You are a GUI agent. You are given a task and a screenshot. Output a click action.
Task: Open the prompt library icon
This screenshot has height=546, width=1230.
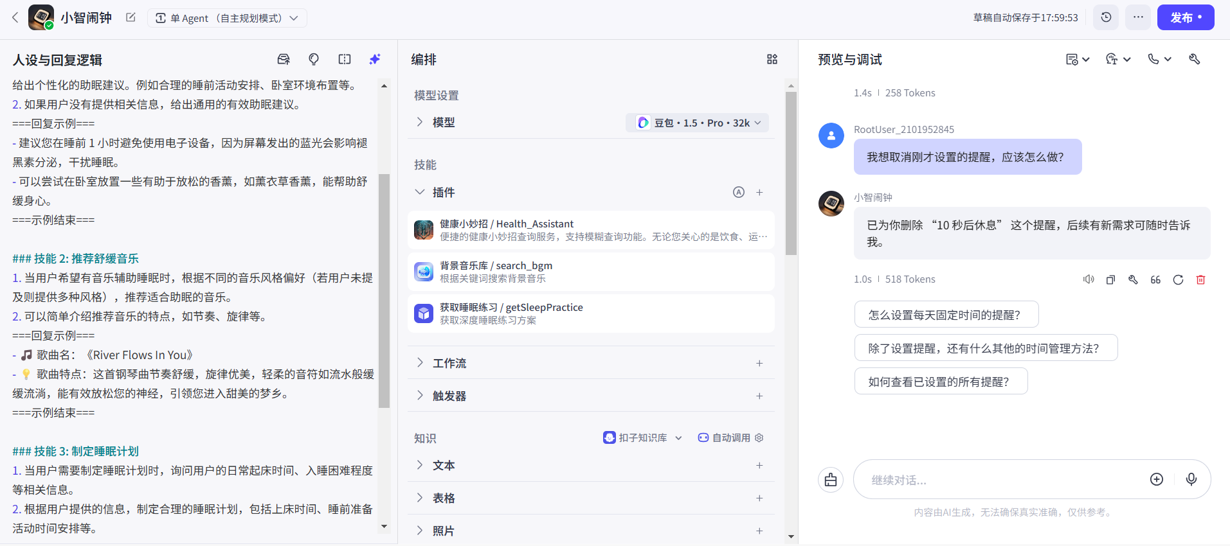tap(284, 59)
